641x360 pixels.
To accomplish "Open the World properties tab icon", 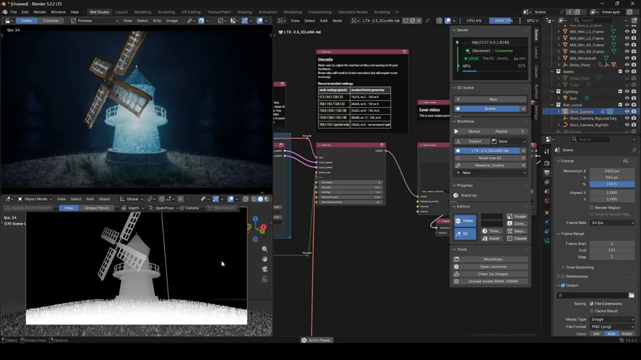I will point(547,201).
